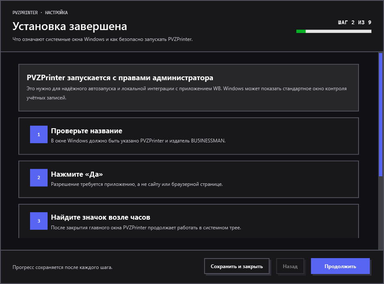Click the vertical scrollbar thumb
The image size is (384, 284).
coord(381,114)
